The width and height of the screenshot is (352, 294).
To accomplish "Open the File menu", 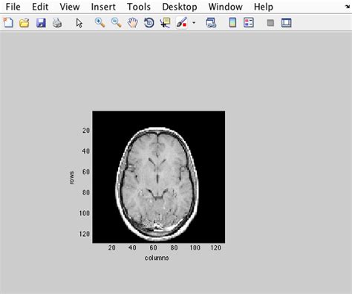I will [13, 7].
